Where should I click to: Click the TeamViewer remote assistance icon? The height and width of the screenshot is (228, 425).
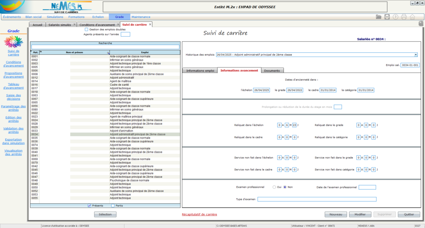pyautogui.click(x=387, y=17)
